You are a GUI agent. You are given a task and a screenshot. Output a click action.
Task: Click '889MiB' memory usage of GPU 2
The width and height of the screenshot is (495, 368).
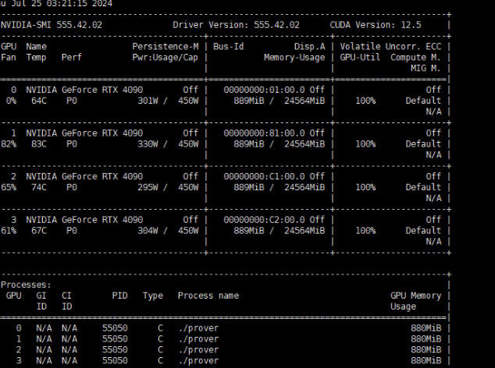(249, 187)
